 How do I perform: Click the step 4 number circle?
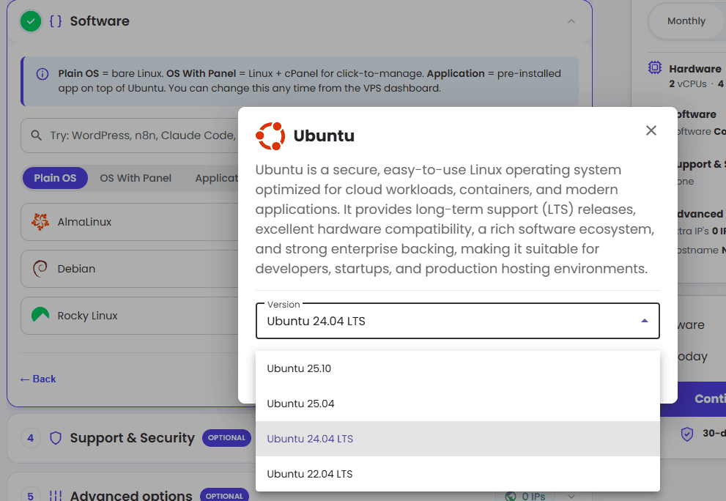31,438
